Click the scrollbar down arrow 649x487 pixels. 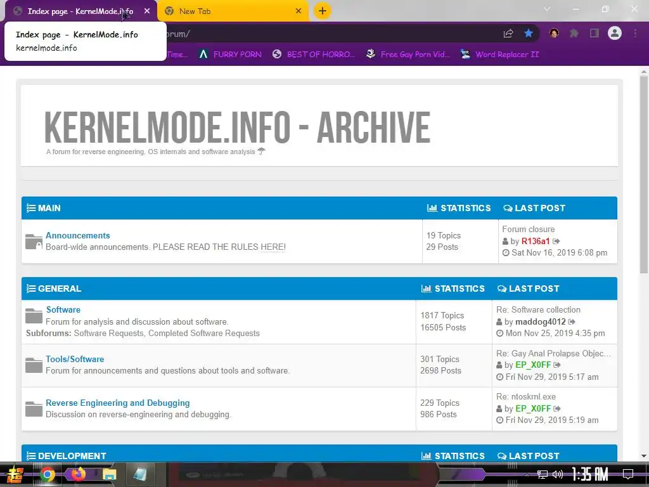click(x=644, y=456)
